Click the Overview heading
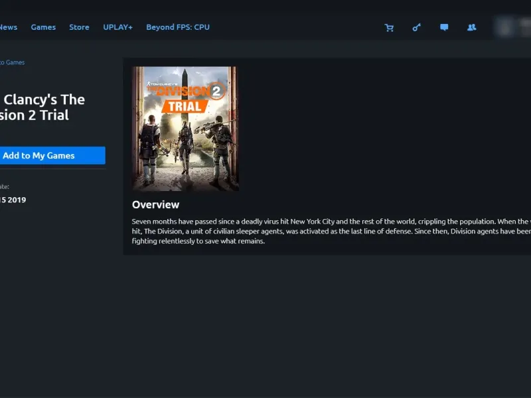 (x=155, y=204)
